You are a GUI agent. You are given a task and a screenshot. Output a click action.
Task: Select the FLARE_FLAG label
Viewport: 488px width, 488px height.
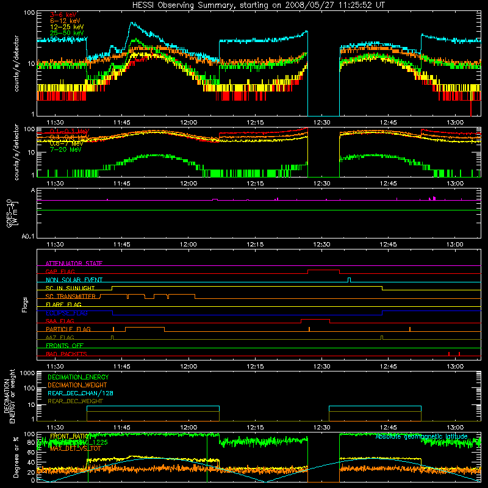[63, 304]
